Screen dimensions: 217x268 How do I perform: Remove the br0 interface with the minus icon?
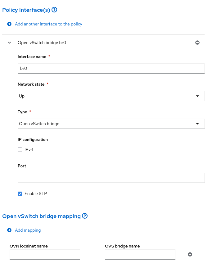coord(197,43)
